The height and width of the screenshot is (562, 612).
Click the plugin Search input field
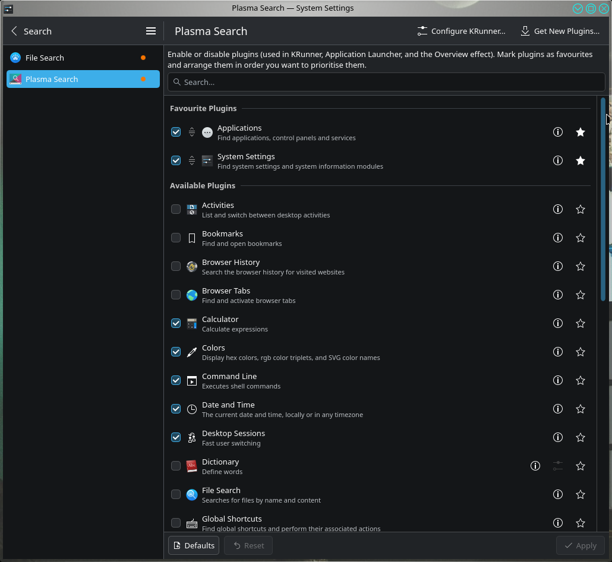[386, 82]
